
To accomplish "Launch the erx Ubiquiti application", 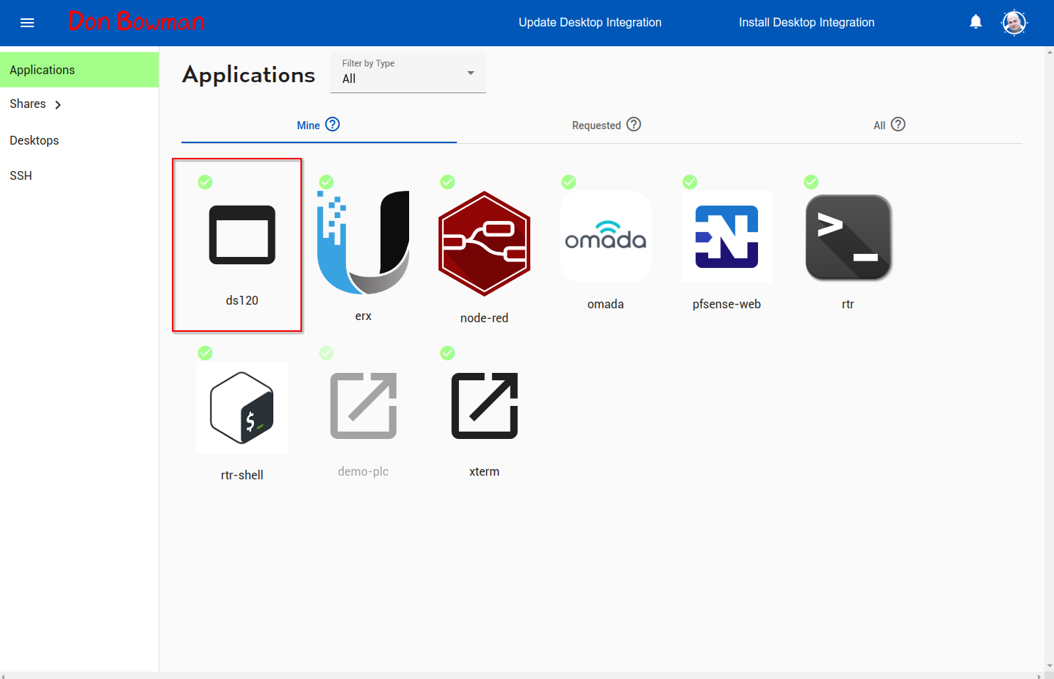I will [x=363, y=243].
